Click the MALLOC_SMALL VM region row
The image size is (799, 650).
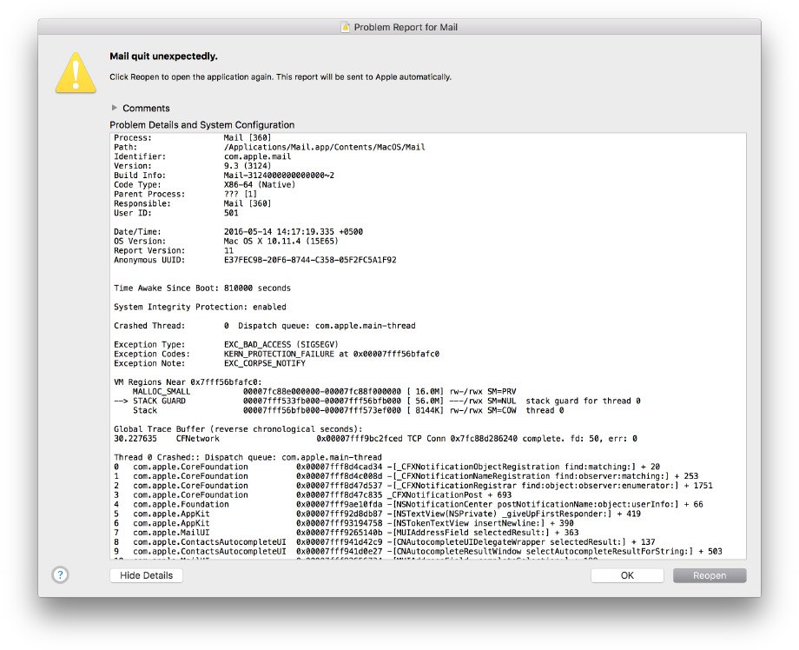tap(324, 392)
